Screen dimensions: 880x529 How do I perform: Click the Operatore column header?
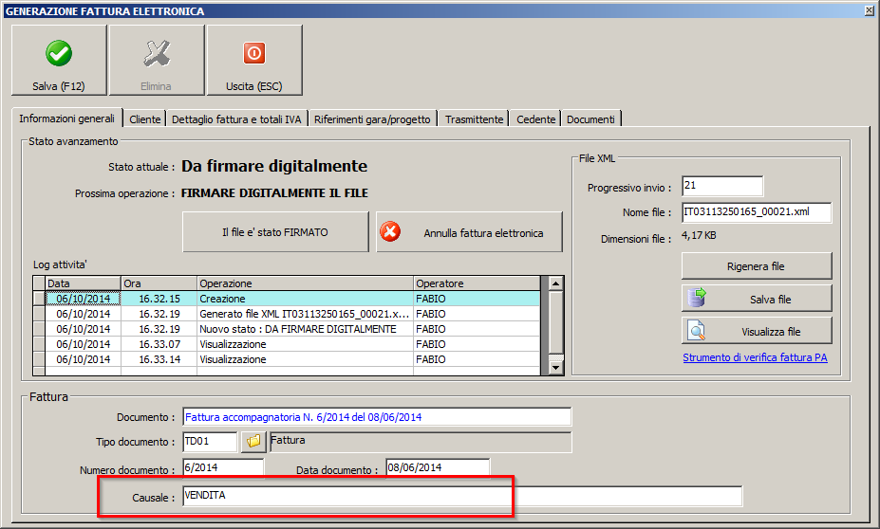pos(477,283)
